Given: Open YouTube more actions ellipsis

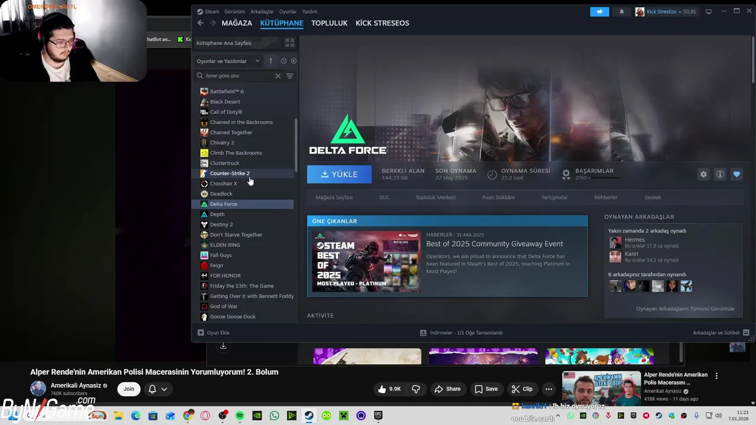Looking at the screenshot, I should (x=549, y=389).
